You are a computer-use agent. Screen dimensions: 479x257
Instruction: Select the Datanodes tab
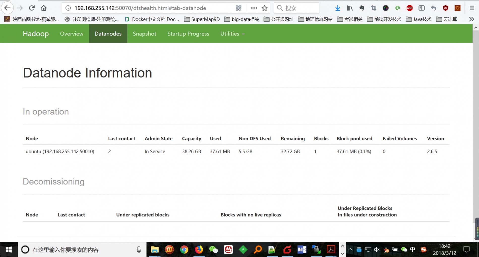pyautogui.click(x=108, y=34)
